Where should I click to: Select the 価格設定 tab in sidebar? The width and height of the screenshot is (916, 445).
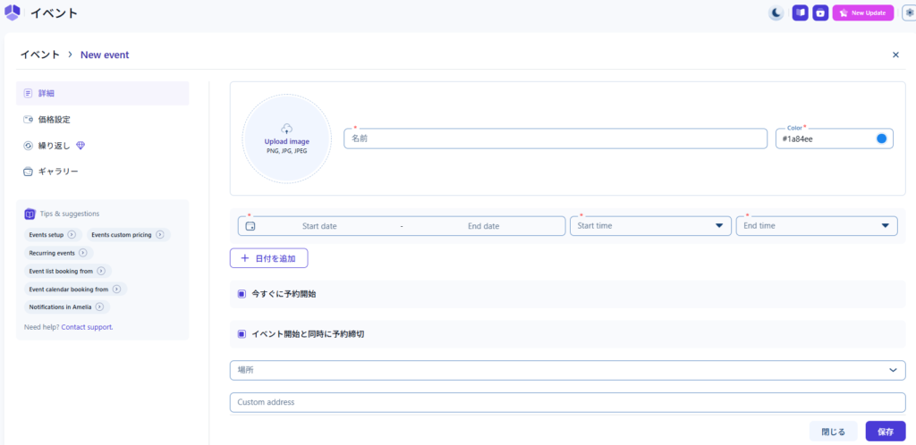click(54, 119)
